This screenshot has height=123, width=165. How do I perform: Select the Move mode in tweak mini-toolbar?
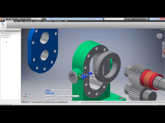47,91
